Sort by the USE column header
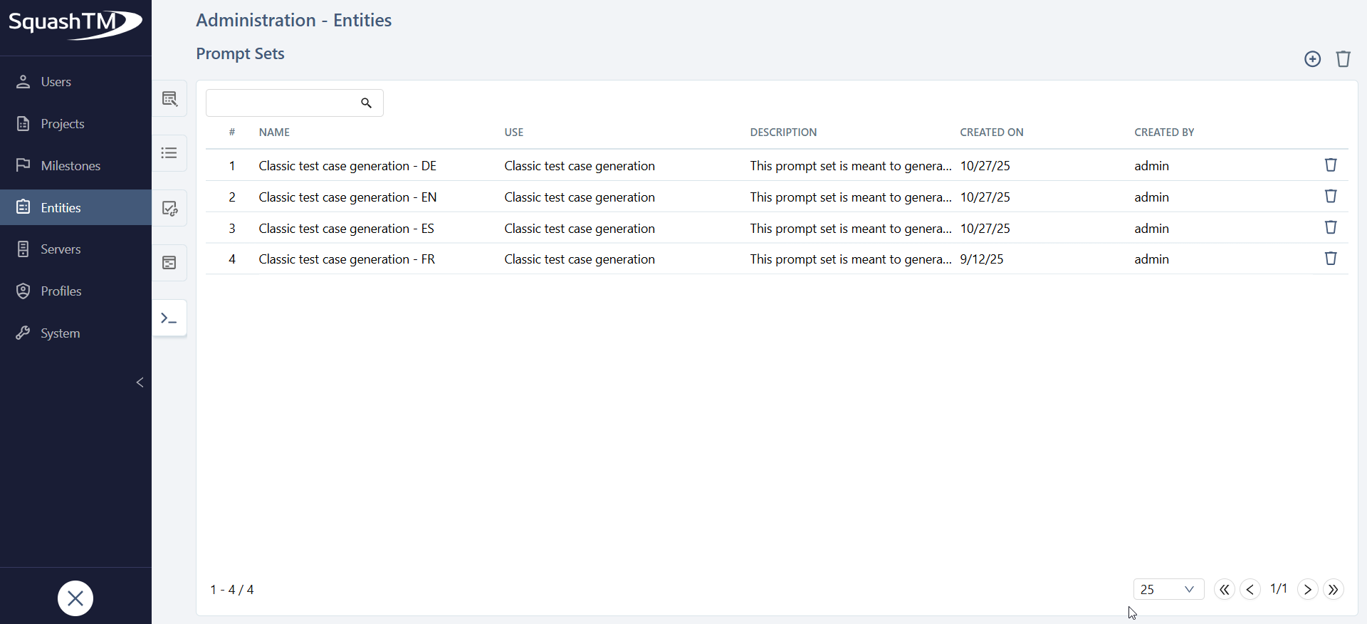Screen dimensions: 1367x624 point(514,132)
